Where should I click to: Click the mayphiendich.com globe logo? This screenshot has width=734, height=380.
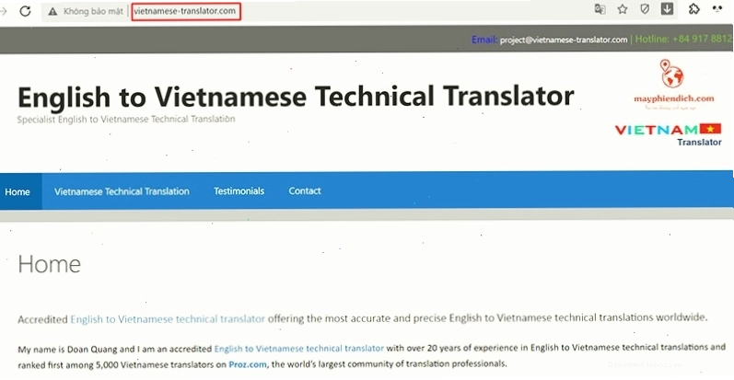pyautogui.click(x=673, y=84)
